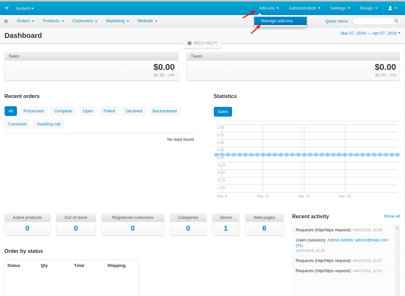Open Out of stock count
This screenshot has height=296, width=405.
coord(76,228)
